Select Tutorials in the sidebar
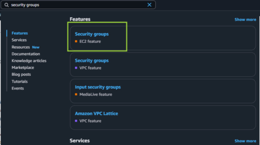The height and width of the screenshot is (145, 260). tap(20, 81)
